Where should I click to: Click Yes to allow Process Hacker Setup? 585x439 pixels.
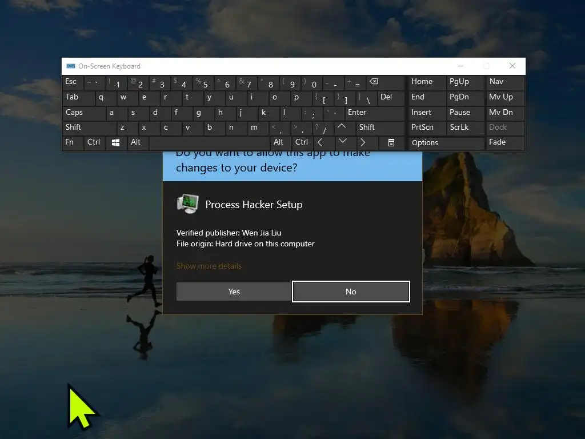[x=234, y=292]
